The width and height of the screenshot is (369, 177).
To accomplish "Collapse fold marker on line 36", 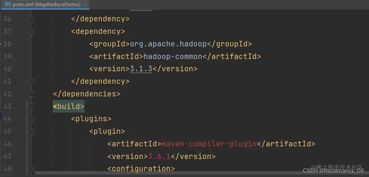I will (x=31, y=19).
